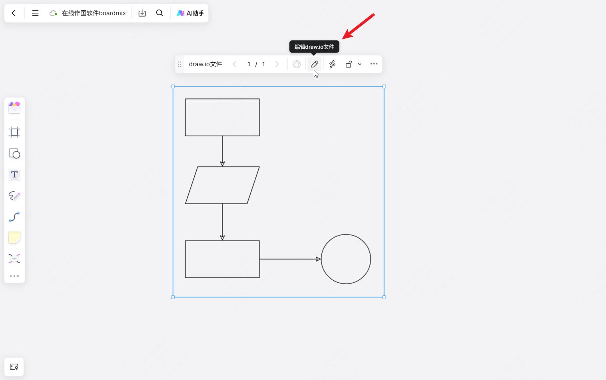Select the yellow Sticky note tool
The height and width of the screenshot is (380, 606).
coord(14,238)
